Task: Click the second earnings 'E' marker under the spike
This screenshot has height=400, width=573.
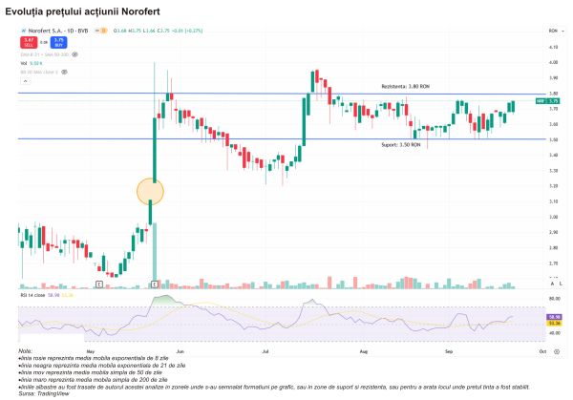Action: click(x=155, y=284)
